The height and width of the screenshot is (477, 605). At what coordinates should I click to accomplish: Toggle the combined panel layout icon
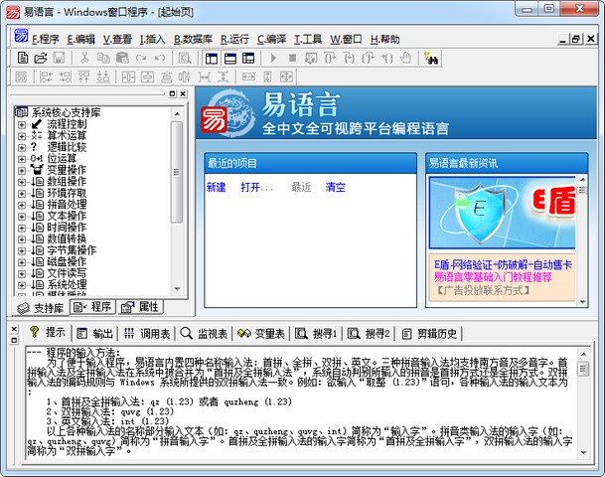pyautogui.click(x=248, y=59)
